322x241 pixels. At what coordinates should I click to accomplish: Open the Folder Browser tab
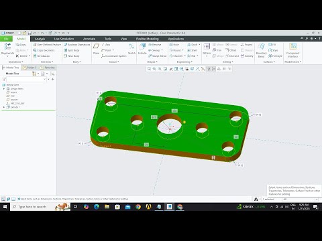30,68
